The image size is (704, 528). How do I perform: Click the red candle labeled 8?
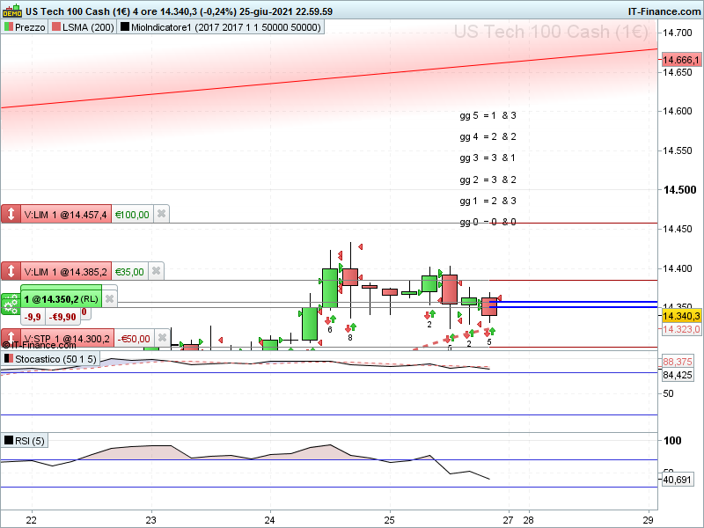350,277
